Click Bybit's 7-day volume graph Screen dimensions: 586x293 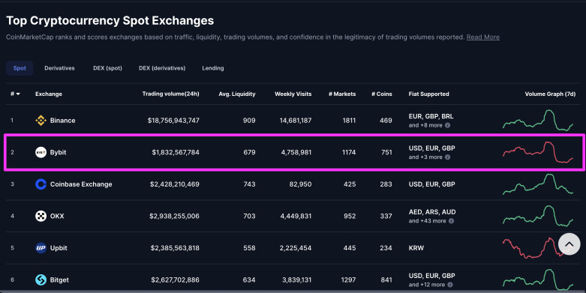click(x=538, y=152)
